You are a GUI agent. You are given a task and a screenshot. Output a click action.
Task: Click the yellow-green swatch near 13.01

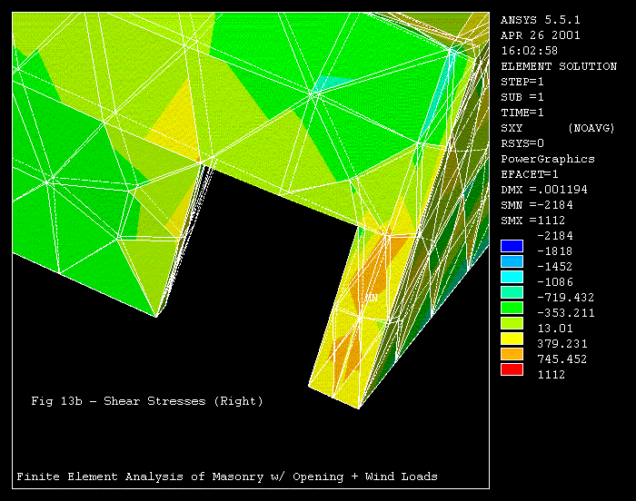click(512, 322)
